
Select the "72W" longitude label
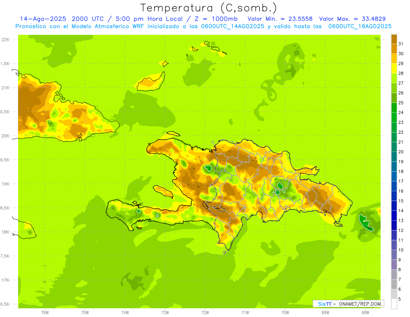pos(205,312)
